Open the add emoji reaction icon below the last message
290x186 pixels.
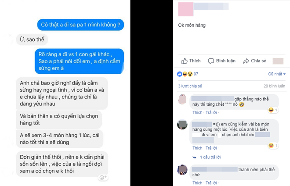[x=103, y=177]
